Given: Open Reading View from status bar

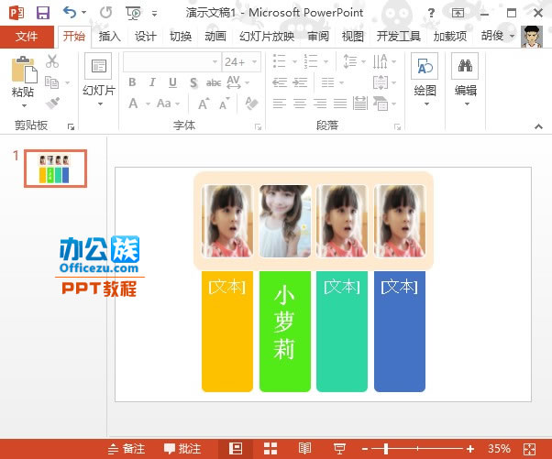Looking at the screenshot, I should click(x=305, y=448).
